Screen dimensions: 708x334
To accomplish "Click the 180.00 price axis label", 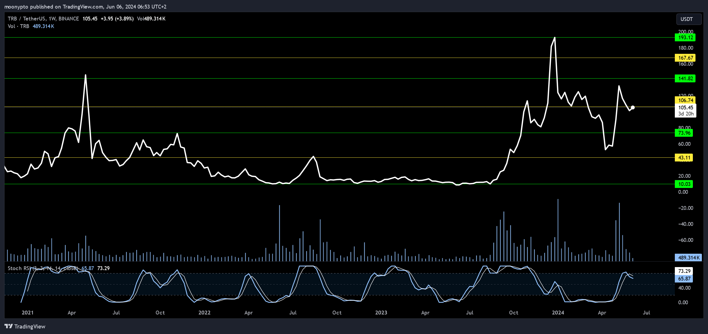I will click(x=686, y=48).
